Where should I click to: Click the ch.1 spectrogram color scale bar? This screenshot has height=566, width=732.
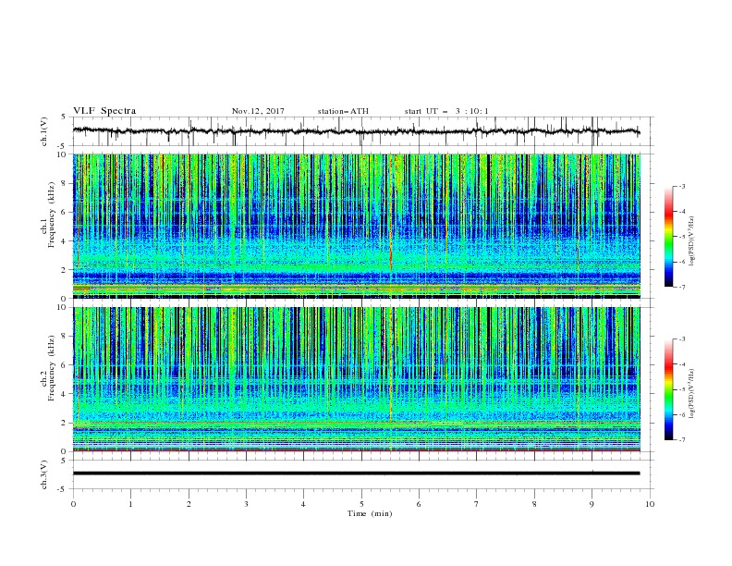[x=668, y=237]
